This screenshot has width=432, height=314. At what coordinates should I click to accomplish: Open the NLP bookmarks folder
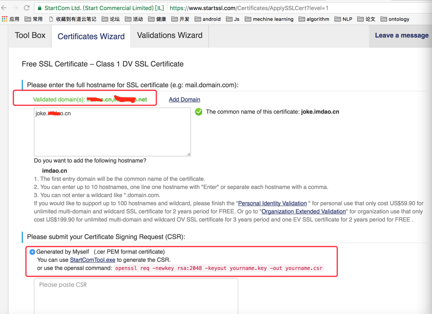pyautogui.click(x=343, y=19)
